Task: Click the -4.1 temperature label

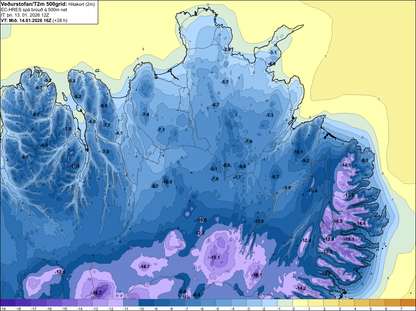Action: [x=119, y=133]
